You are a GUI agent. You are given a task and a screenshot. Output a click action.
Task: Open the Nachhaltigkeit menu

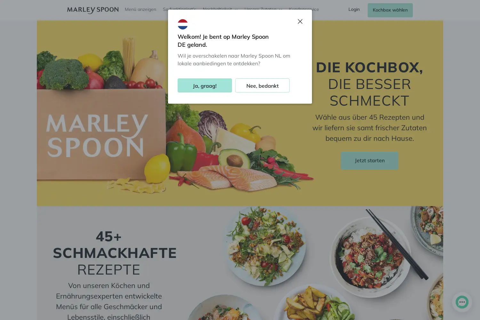coord(217,9)
